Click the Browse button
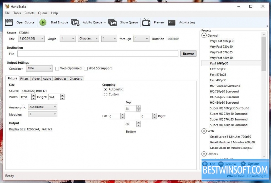 pyautogui.click(x=188, y=54)
